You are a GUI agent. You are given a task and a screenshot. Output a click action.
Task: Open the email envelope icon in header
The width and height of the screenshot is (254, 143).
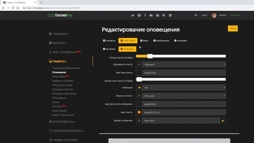(158, 15)
